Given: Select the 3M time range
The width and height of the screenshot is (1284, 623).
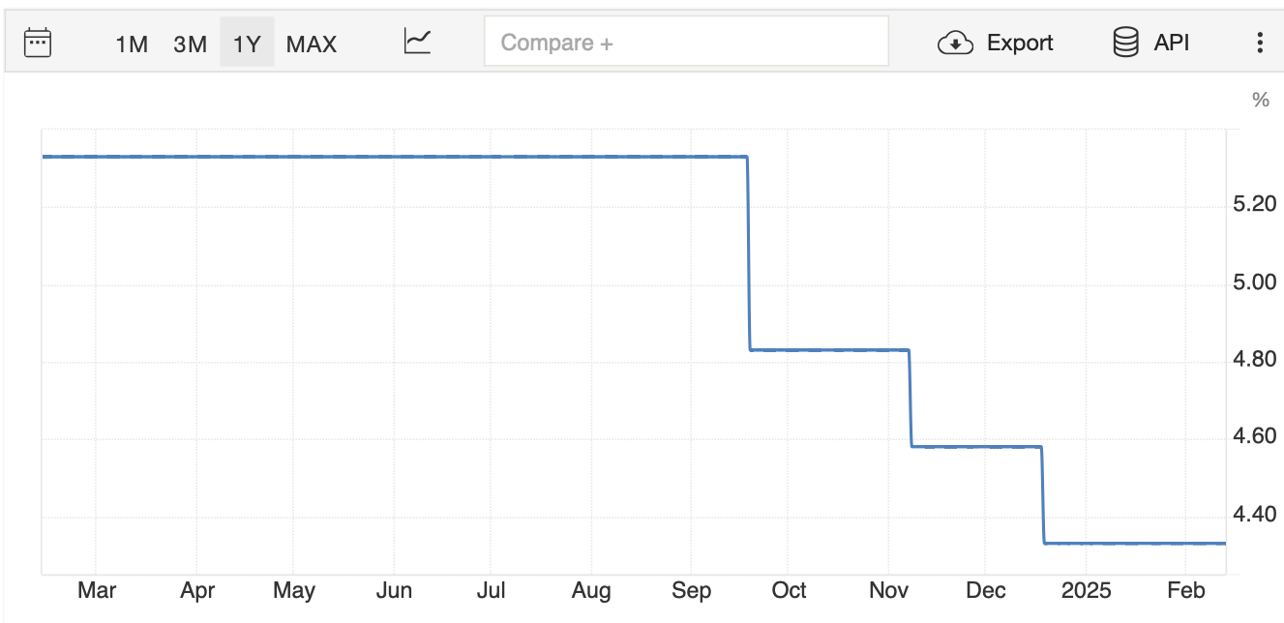Looking at the screenshot, I should 190,44.
